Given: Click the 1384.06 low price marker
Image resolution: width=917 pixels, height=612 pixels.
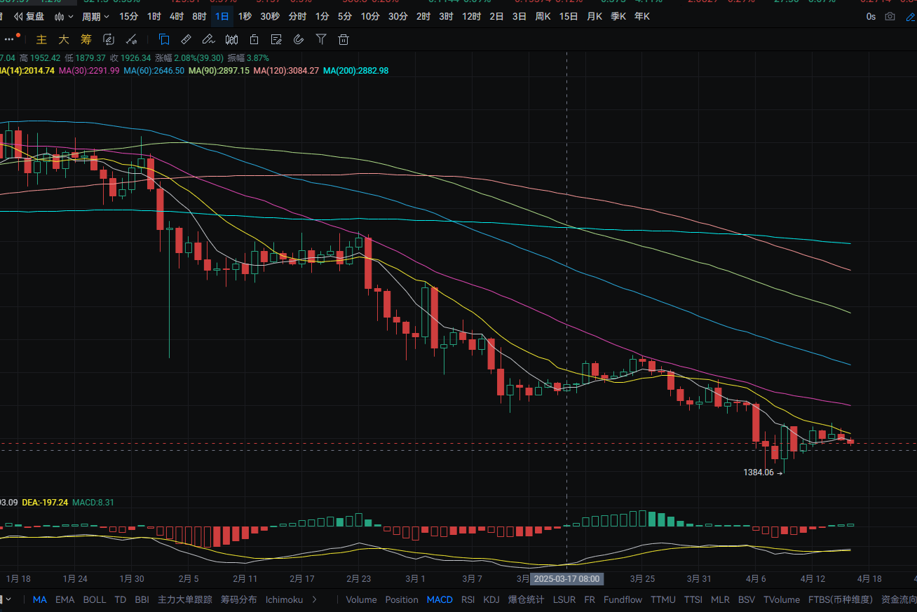Looking at the screenshot, I should [x=759, y=472].
